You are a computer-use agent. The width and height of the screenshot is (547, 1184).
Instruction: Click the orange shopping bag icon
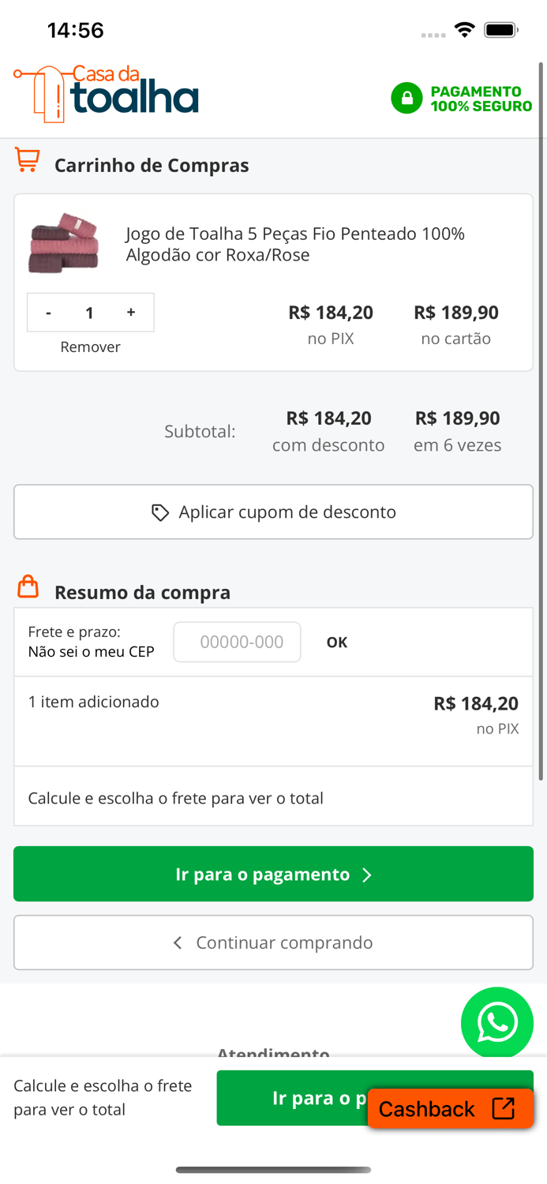(x=26, y=586)
